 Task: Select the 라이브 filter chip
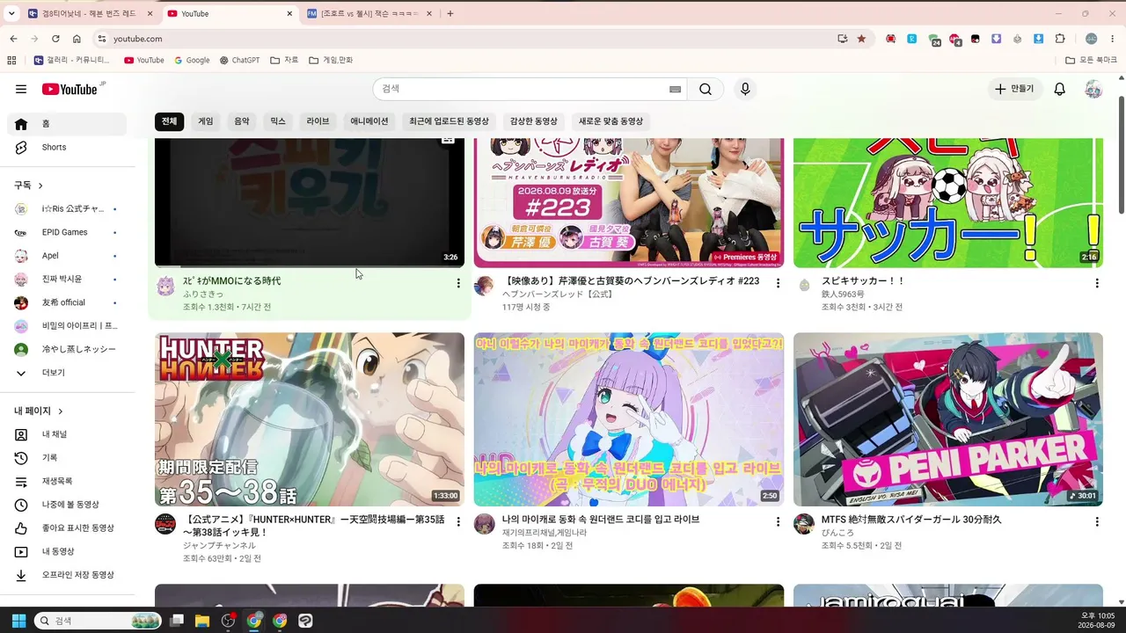point(318,121)
